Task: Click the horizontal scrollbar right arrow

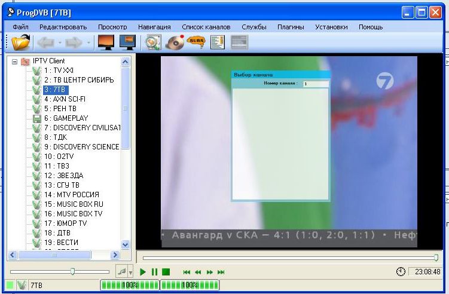Action: click(115, 255)
